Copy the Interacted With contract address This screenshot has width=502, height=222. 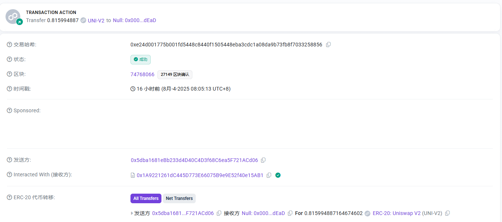click(x=269, y=175)
